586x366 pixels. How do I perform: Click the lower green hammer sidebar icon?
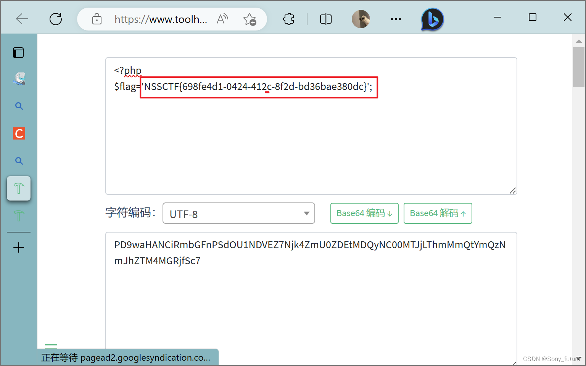[x=19, y=216]
